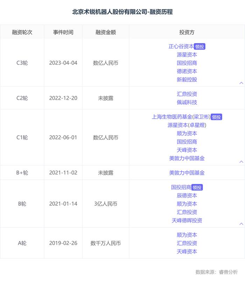Open 汇鼎投资 link in B轮 row
Viewport: 245px width, 285px height.
coord(187,212)
